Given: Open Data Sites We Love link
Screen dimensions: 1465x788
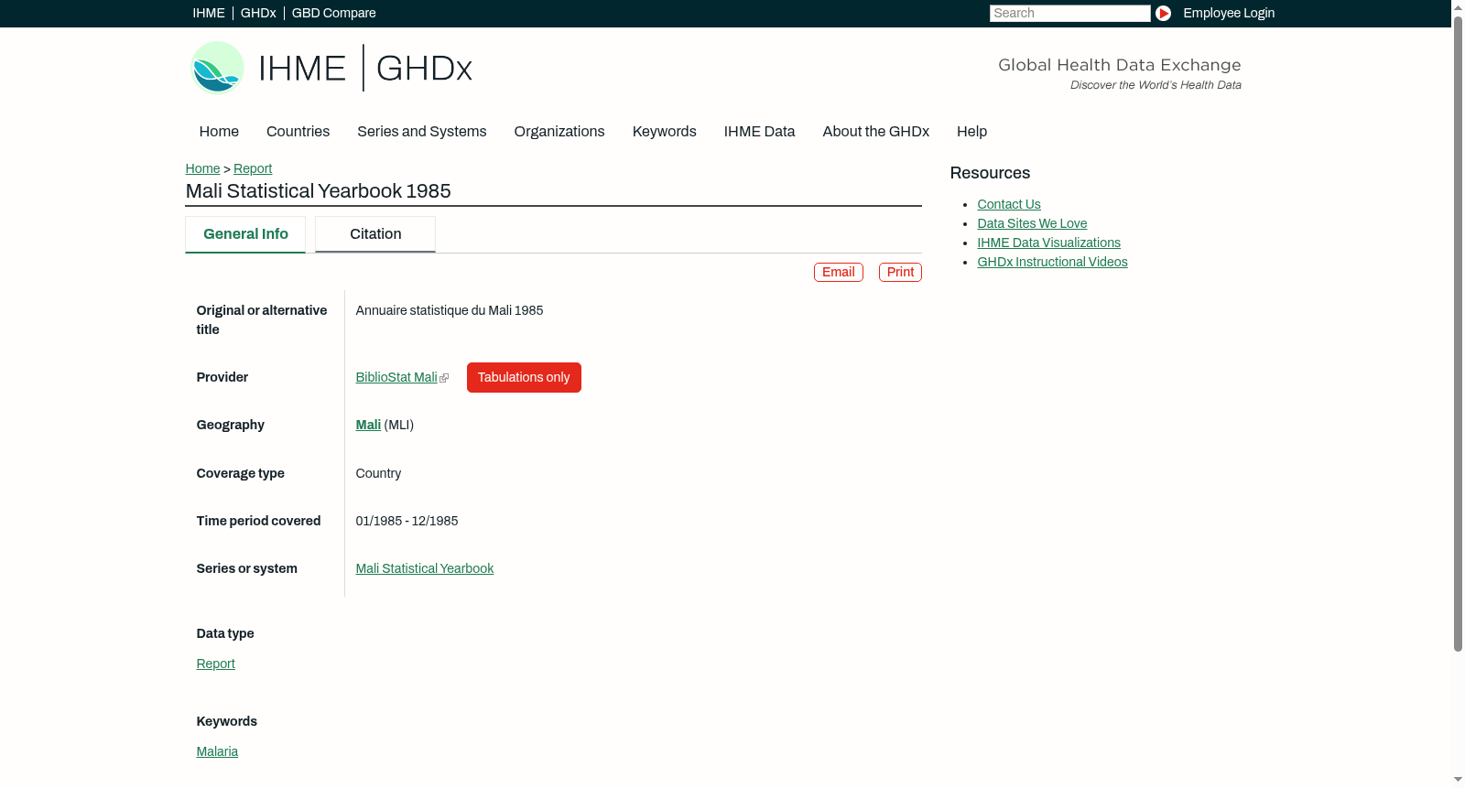Looking at the screenshot, I should (1032, 224).
